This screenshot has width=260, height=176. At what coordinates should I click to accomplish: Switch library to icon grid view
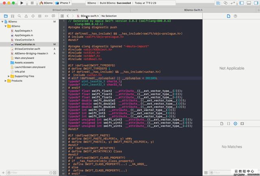tap(206, 173)
